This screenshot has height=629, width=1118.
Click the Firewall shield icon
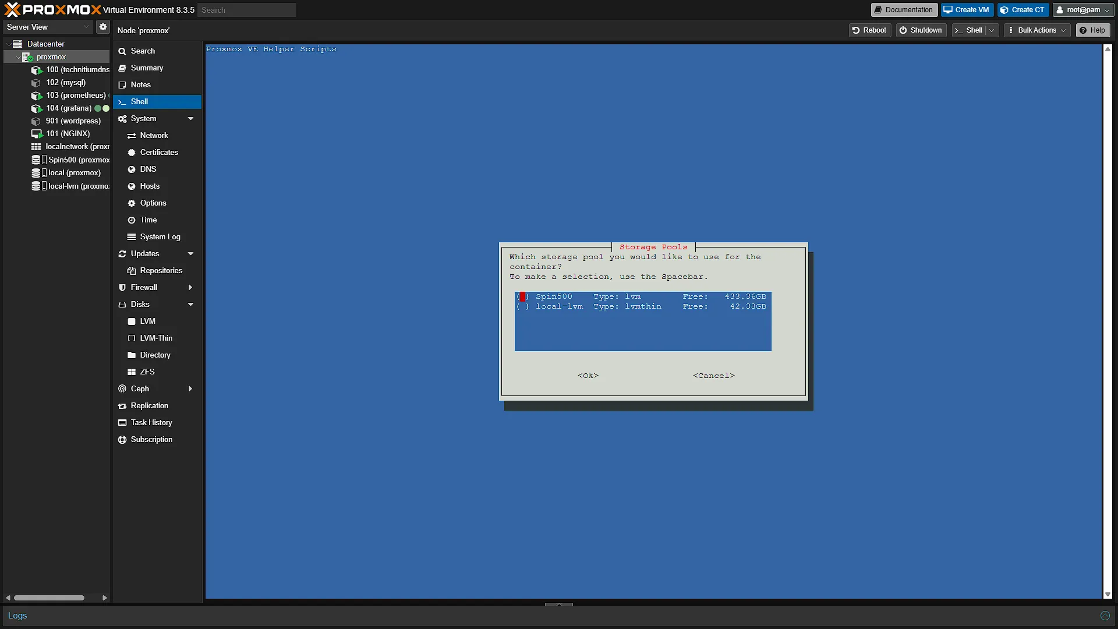pyautogui.click(x=122, y=288)
